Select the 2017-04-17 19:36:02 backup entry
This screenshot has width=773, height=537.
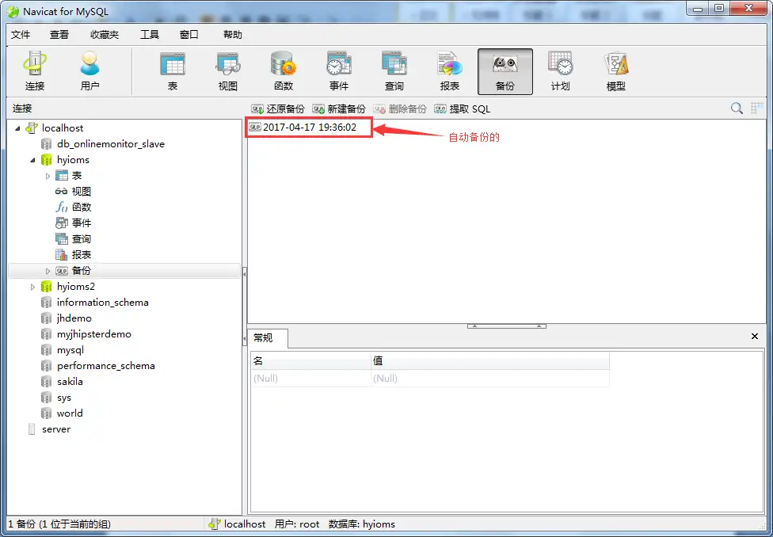(309, 127)
